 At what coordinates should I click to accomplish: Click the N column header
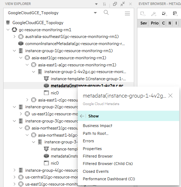tap(170, 23)
